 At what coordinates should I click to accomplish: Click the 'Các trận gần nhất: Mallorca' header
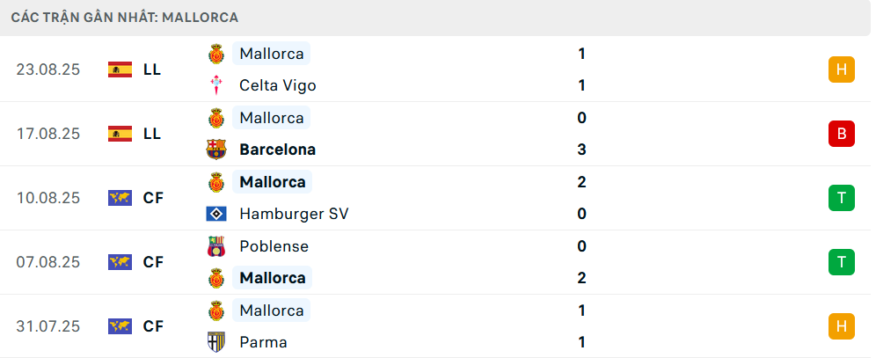point(124,18)
